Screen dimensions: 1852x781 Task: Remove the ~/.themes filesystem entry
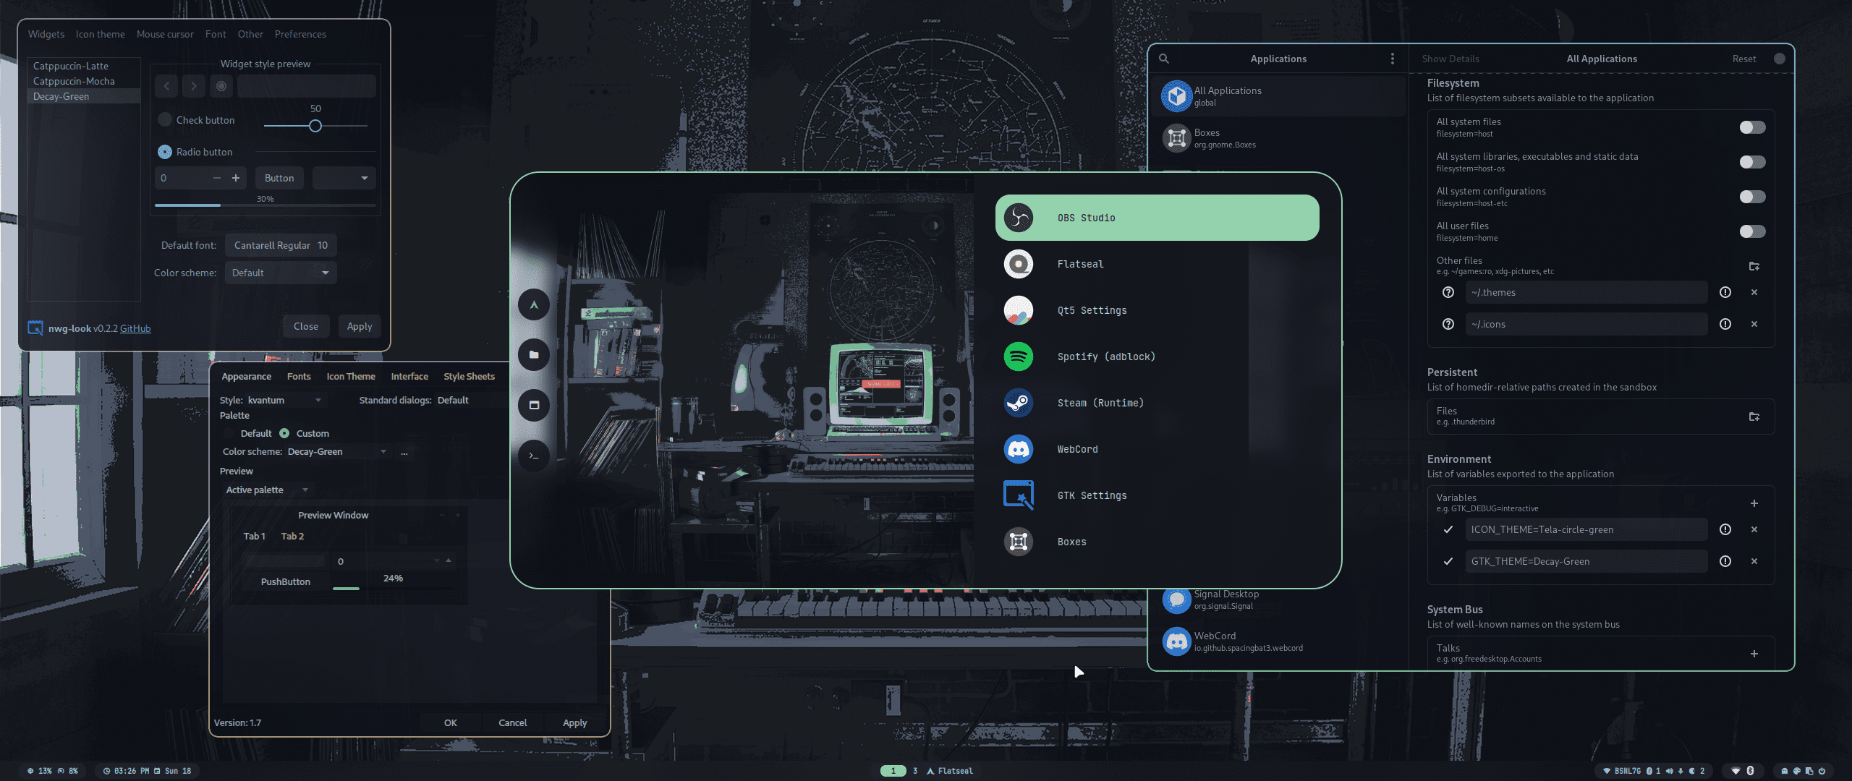(1754, 292)
